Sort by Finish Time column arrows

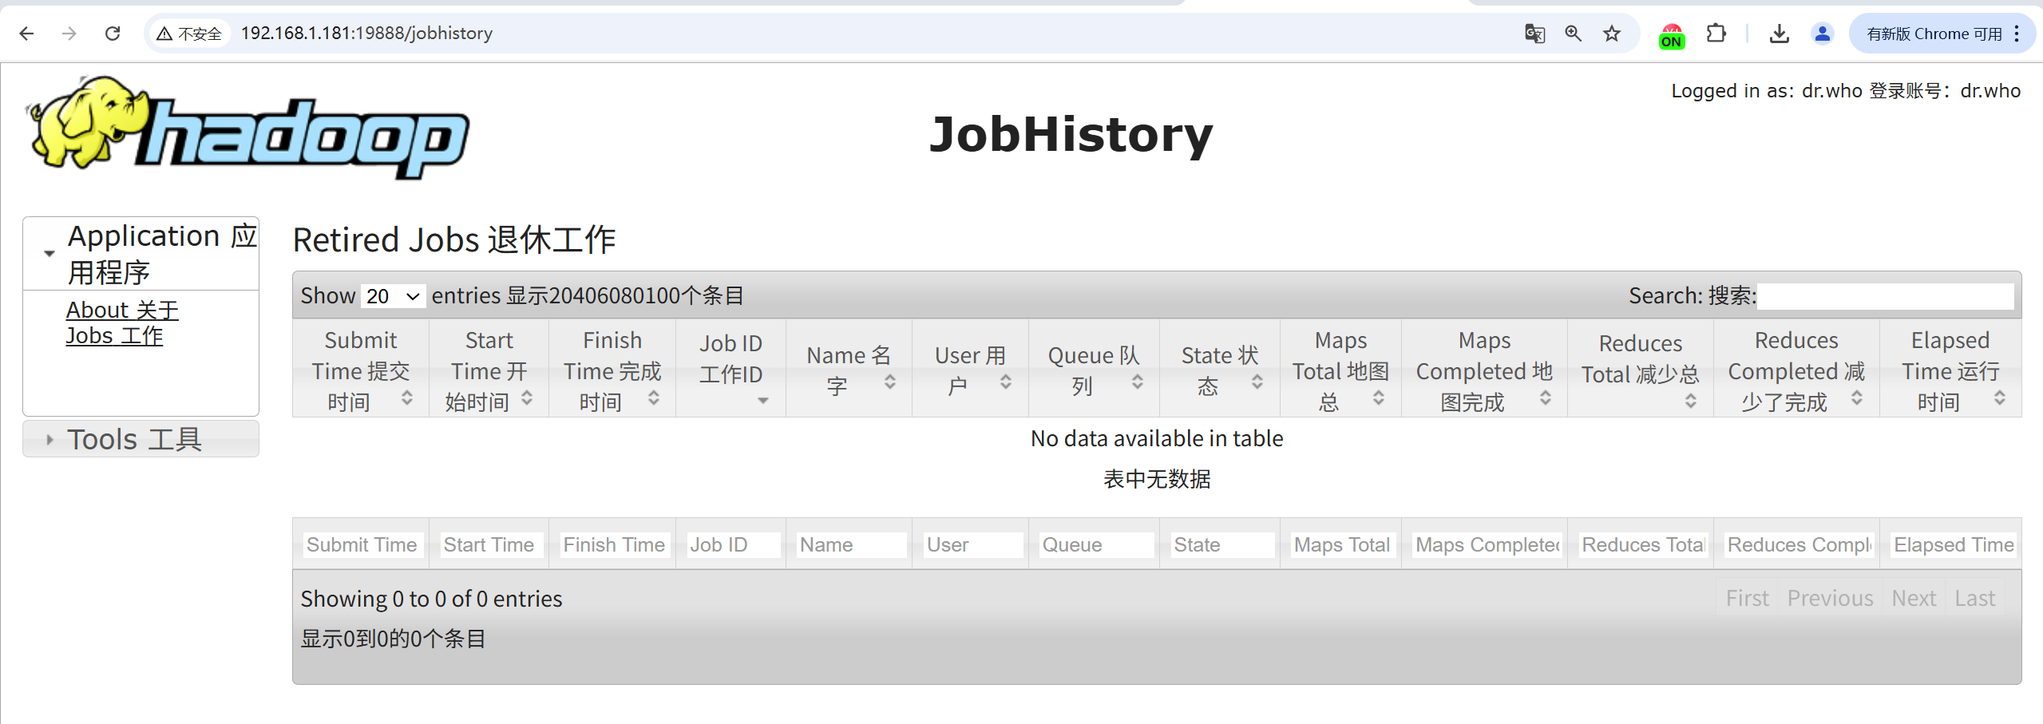654,398
